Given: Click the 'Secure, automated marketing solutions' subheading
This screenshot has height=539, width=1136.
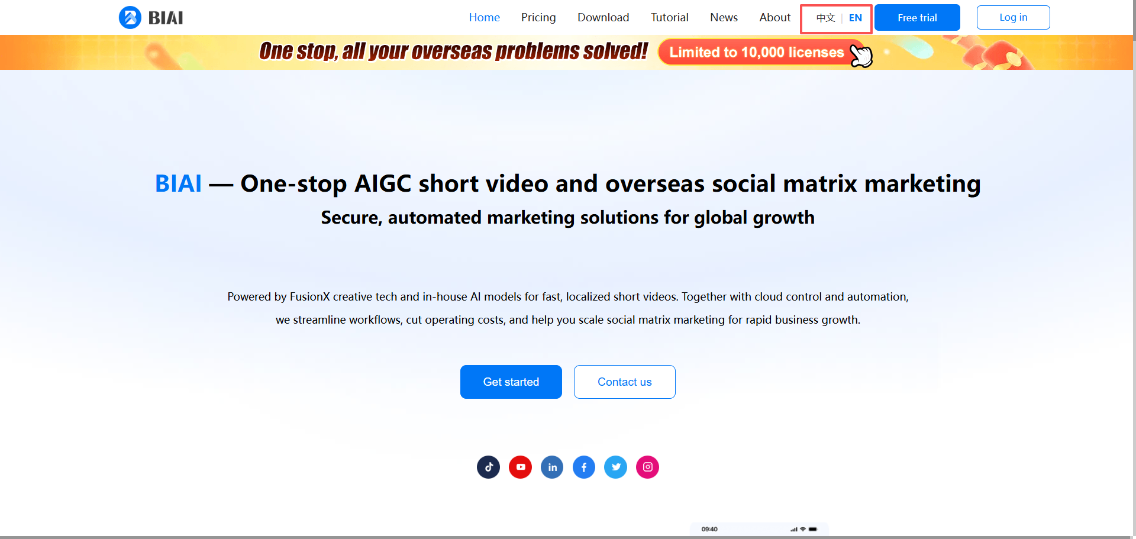Looking at the screenshot, I should coord(568,218).
